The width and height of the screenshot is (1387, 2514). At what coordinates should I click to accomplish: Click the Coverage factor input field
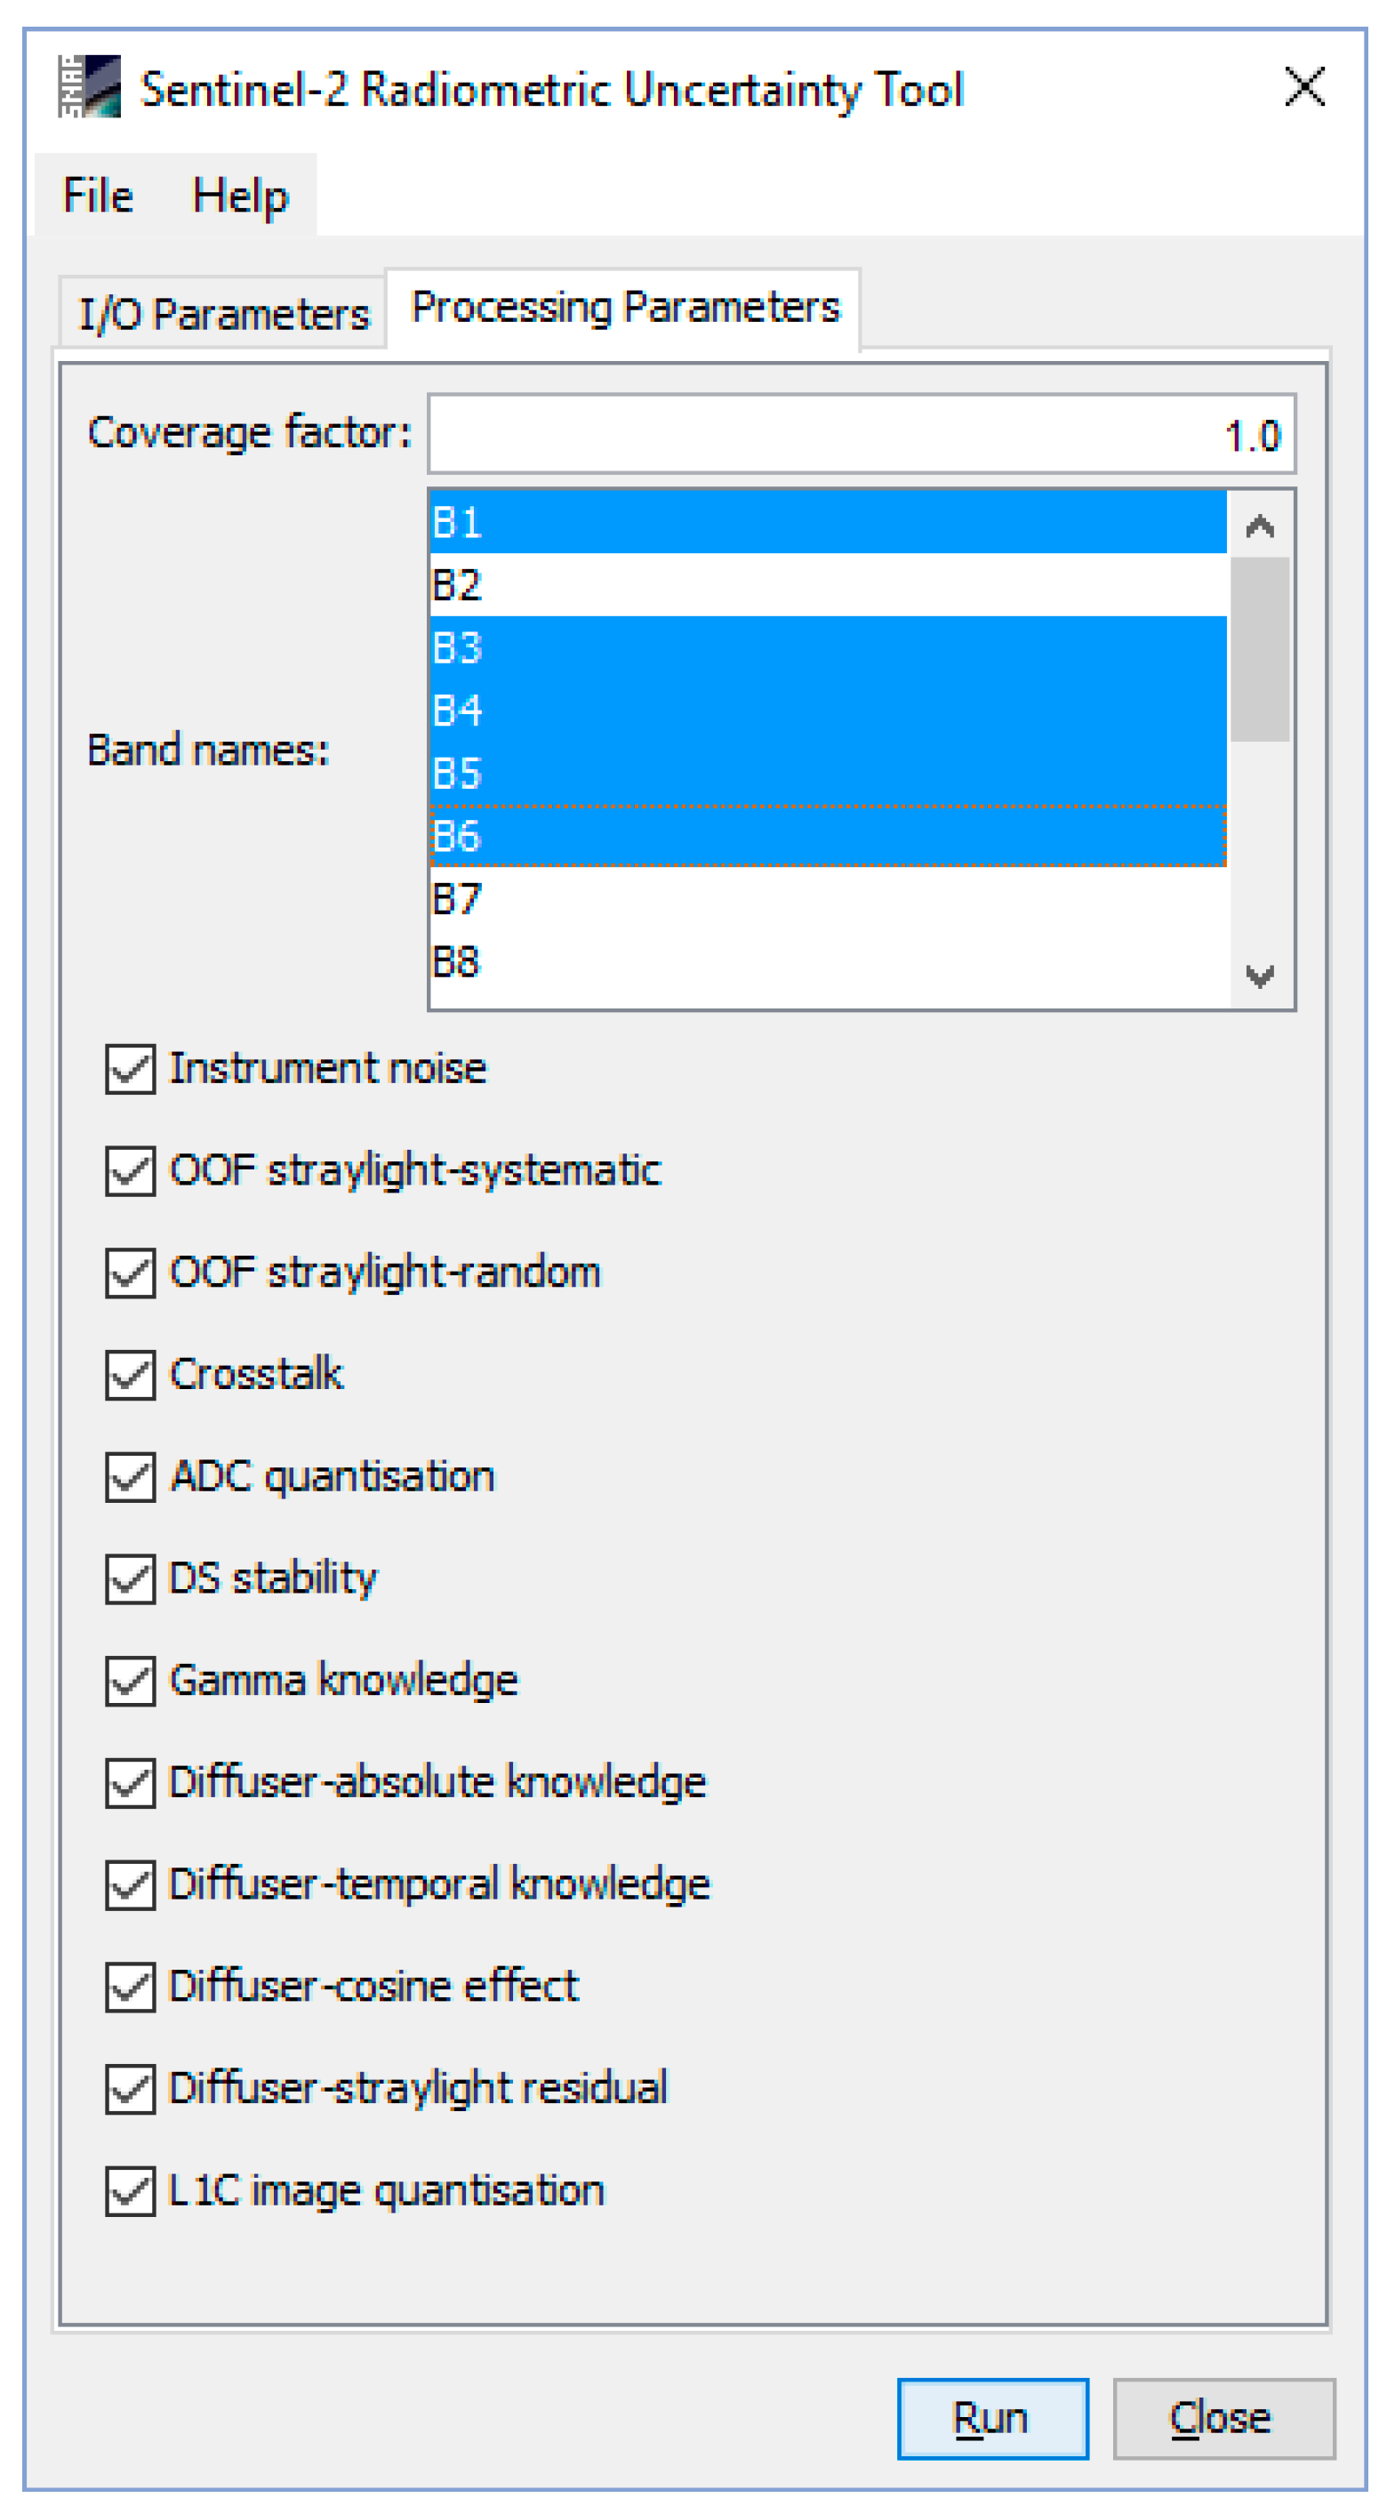click(860, 435)
